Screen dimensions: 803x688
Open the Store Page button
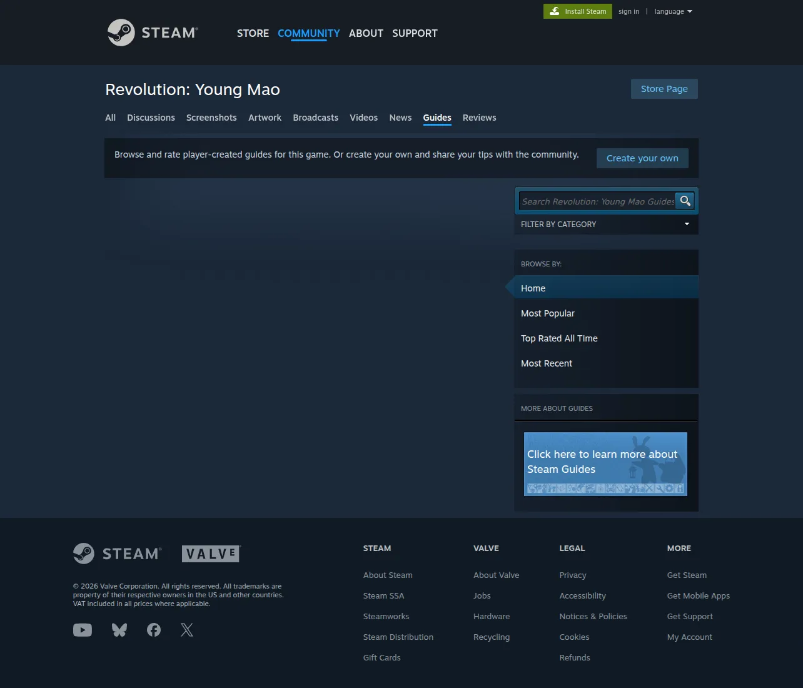tap(664, 89)
